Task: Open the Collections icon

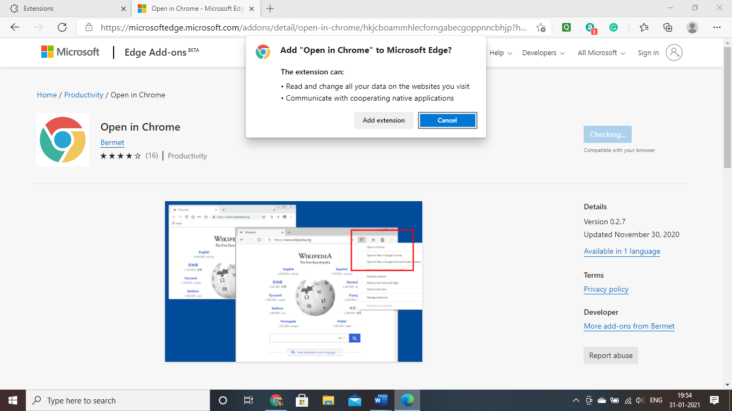Action: pos(668,27)
